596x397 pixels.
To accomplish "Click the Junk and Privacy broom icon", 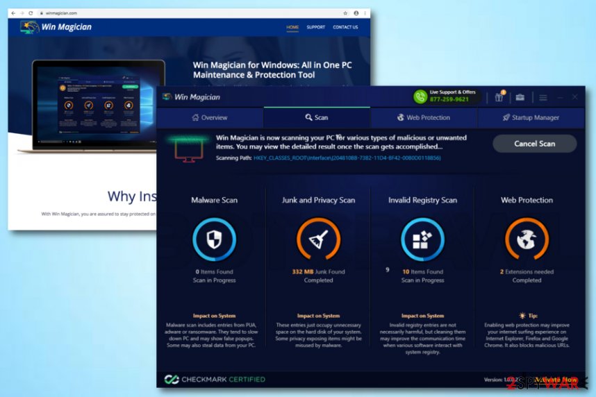I will pos(318,239).
